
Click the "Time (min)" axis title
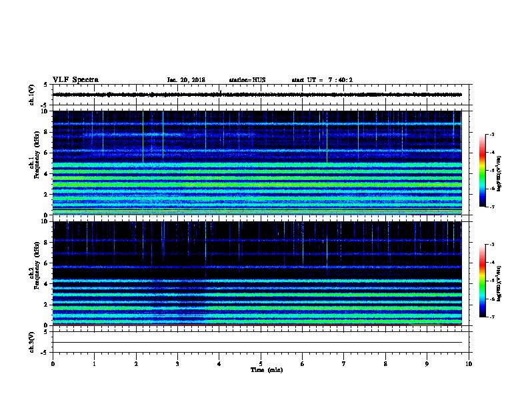267,370
